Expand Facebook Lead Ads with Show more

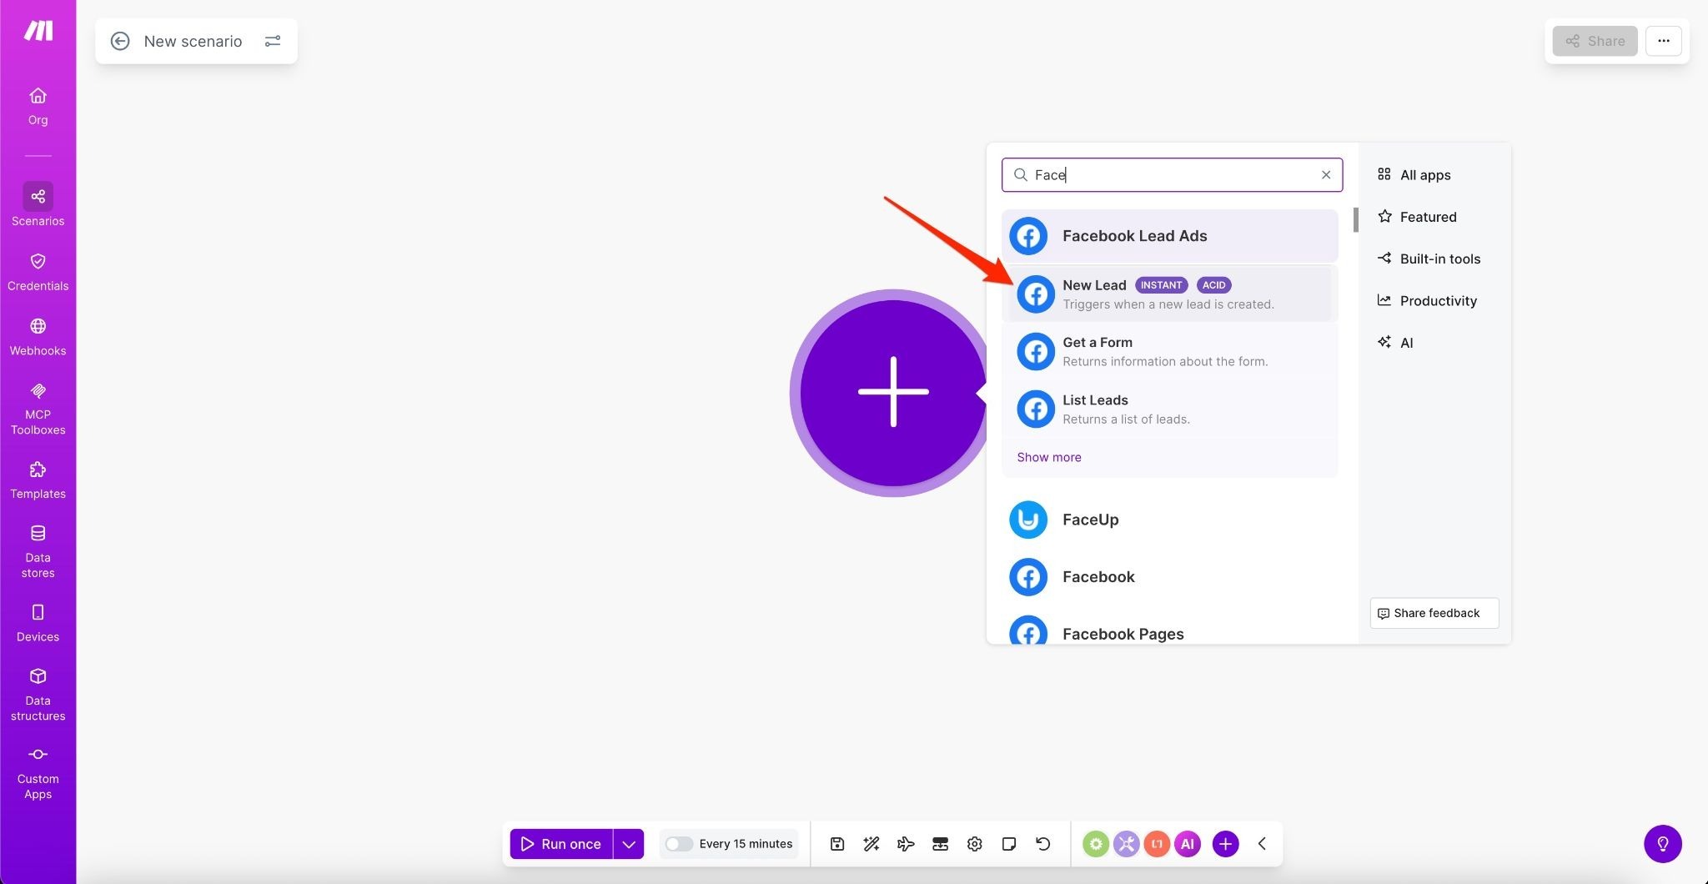(x=1048, y=457)
